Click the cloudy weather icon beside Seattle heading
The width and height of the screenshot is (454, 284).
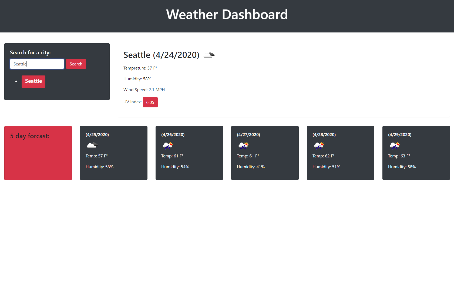(x=209, y=55)
